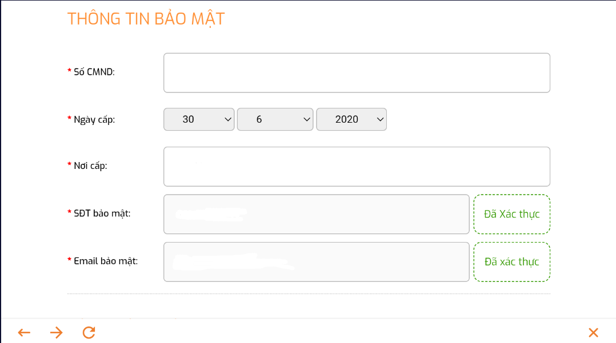Go forward with the right arrow icon
616x343 pixels.
pyautogui.click(x=56, y=333)
